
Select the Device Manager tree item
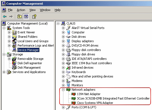point(28,50)
